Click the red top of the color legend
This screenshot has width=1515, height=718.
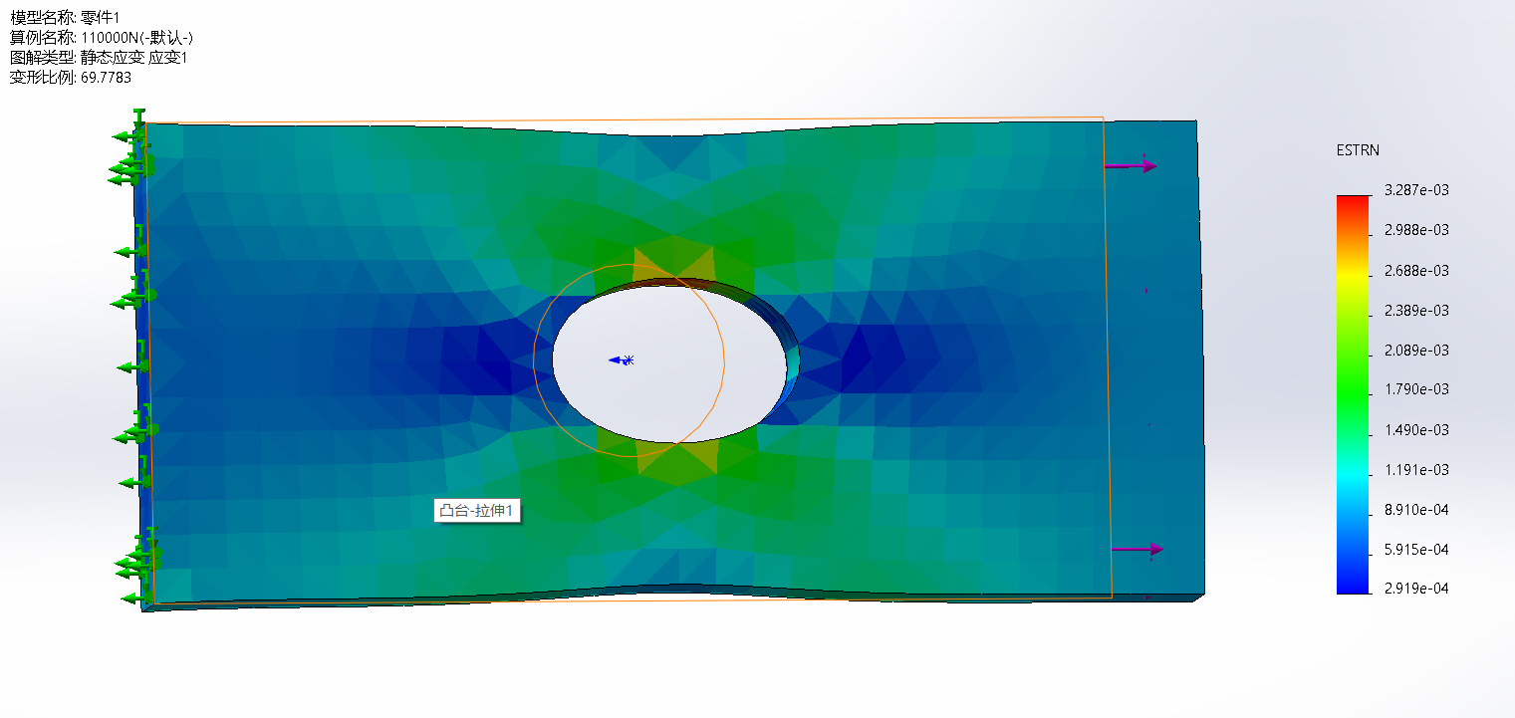coord(1353,201)
